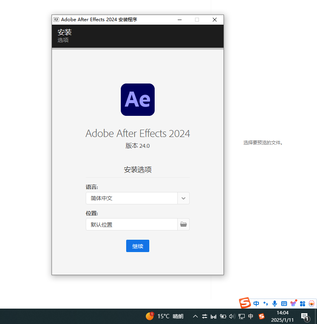Open the language dropdown arrow
317x324 pixels.
point(183,199)
